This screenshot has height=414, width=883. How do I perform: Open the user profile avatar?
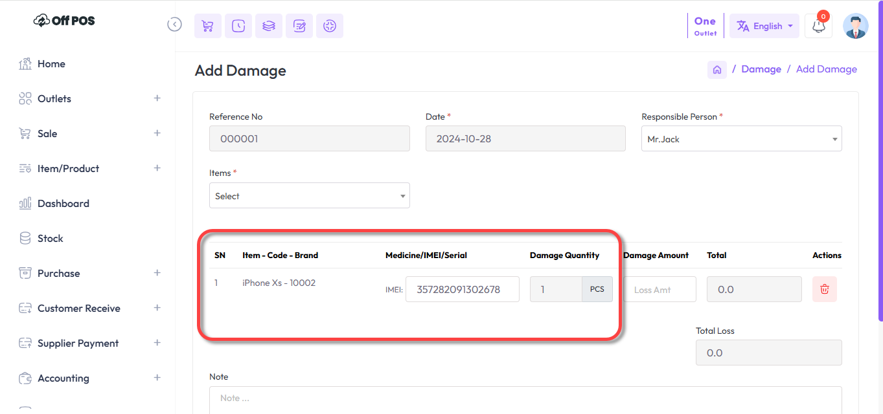[x=856, y=27]
